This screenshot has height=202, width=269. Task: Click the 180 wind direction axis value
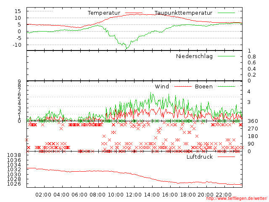click(253, 136)
